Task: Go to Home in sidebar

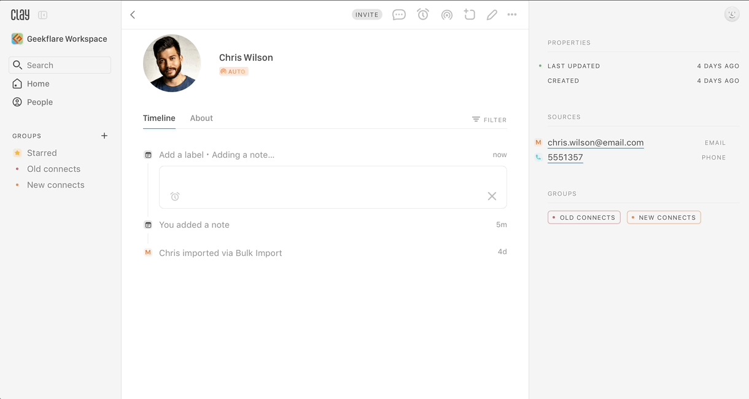Action: tap(31, 83)
